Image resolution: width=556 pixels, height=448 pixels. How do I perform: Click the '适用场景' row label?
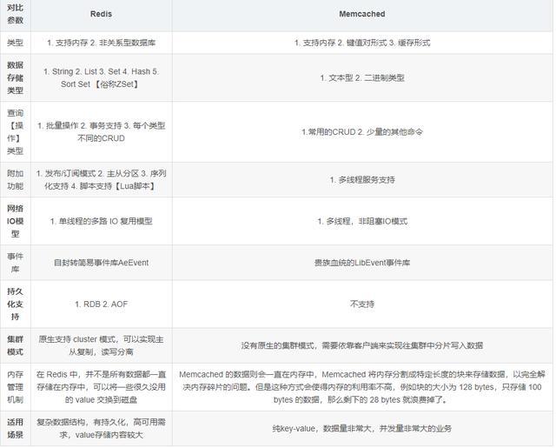tap(16, 429)
